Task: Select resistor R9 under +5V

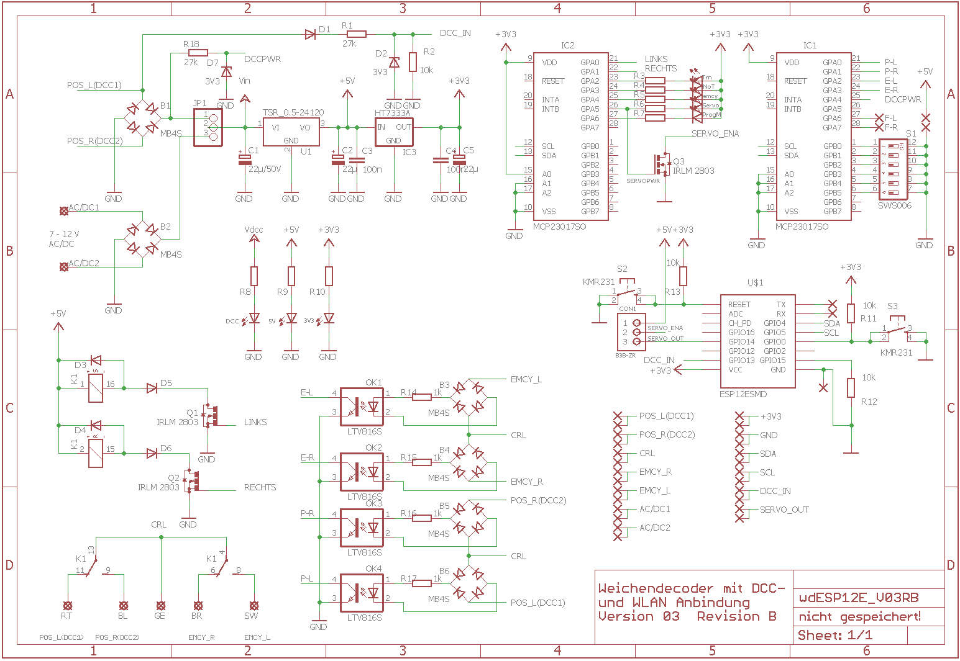Action: [x=291, y=276]
